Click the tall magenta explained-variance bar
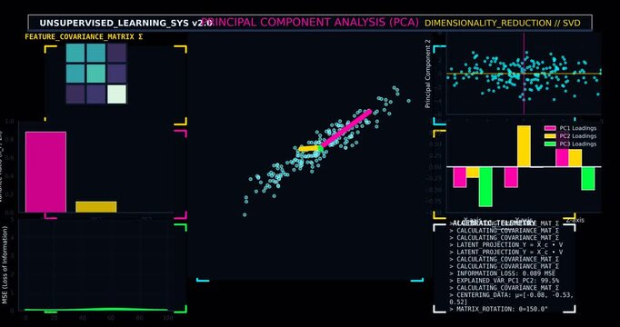The image size is (620, 327). (45, 173)
